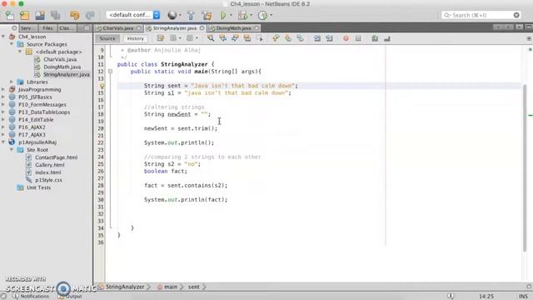Screen dimensions: 533x300
Task: Click the lightbulb hint on line 14
Action: click(x=102, y=86)
